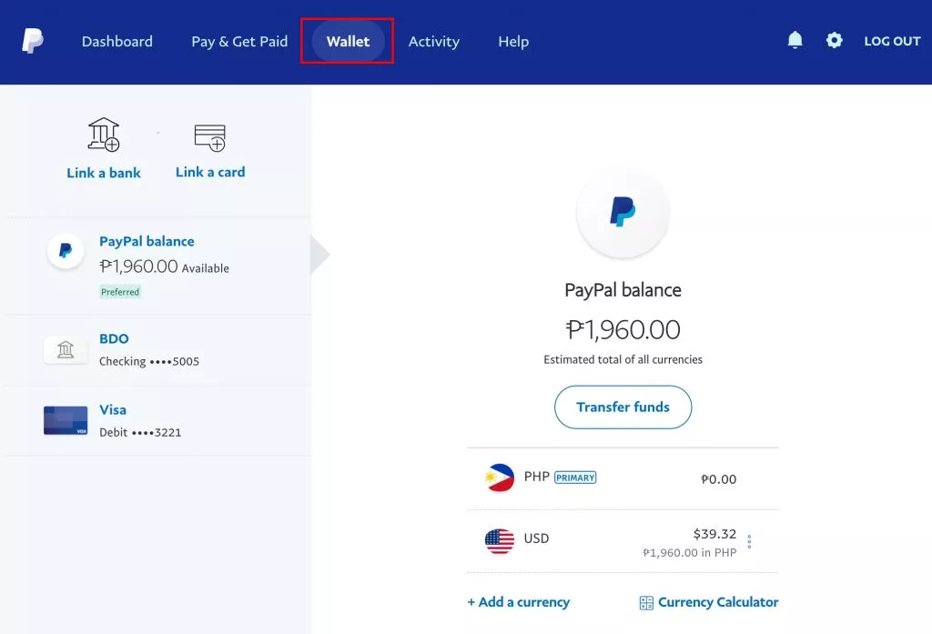Select the BDO bank icon
The width and height of the screenshot is (932, 634).
coord(66,350)
